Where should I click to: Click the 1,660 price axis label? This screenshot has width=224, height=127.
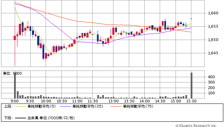pyautogui.click(x=213, y=13)
